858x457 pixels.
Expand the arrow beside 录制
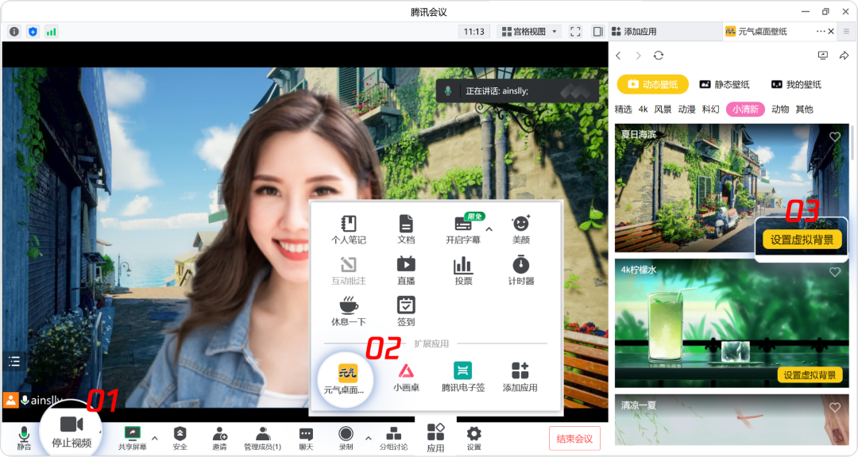tap(369, 439)
